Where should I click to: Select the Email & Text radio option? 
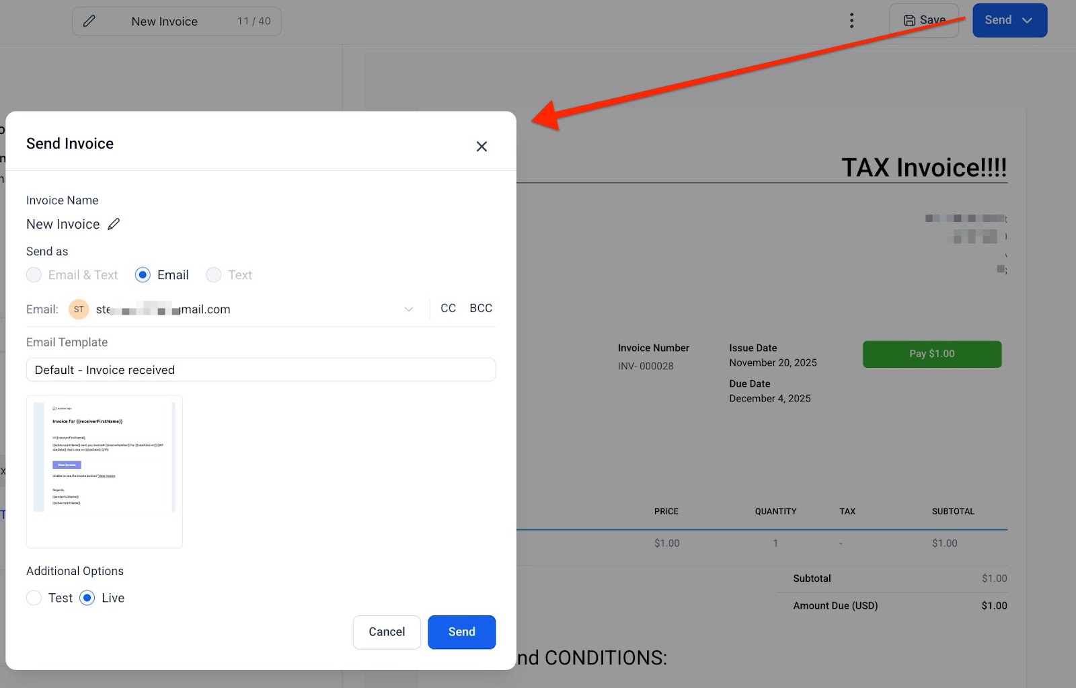point(34,275)
